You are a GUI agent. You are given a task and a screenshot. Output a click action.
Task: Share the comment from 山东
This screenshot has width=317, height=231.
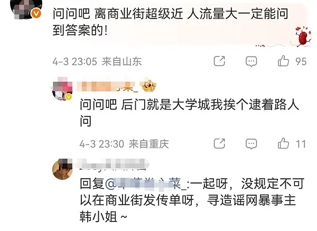(219, 61)
